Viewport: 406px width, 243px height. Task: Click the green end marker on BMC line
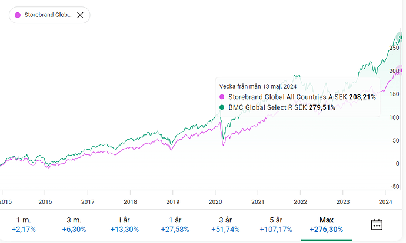[401, 38]
